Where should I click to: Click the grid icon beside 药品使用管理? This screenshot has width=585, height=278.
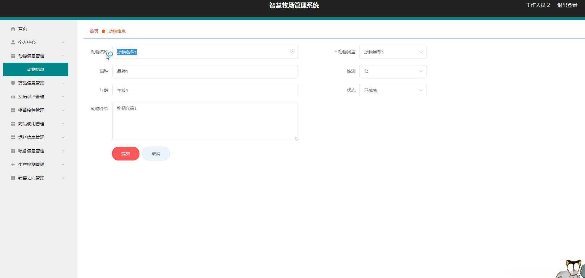[x=13, y=124]
